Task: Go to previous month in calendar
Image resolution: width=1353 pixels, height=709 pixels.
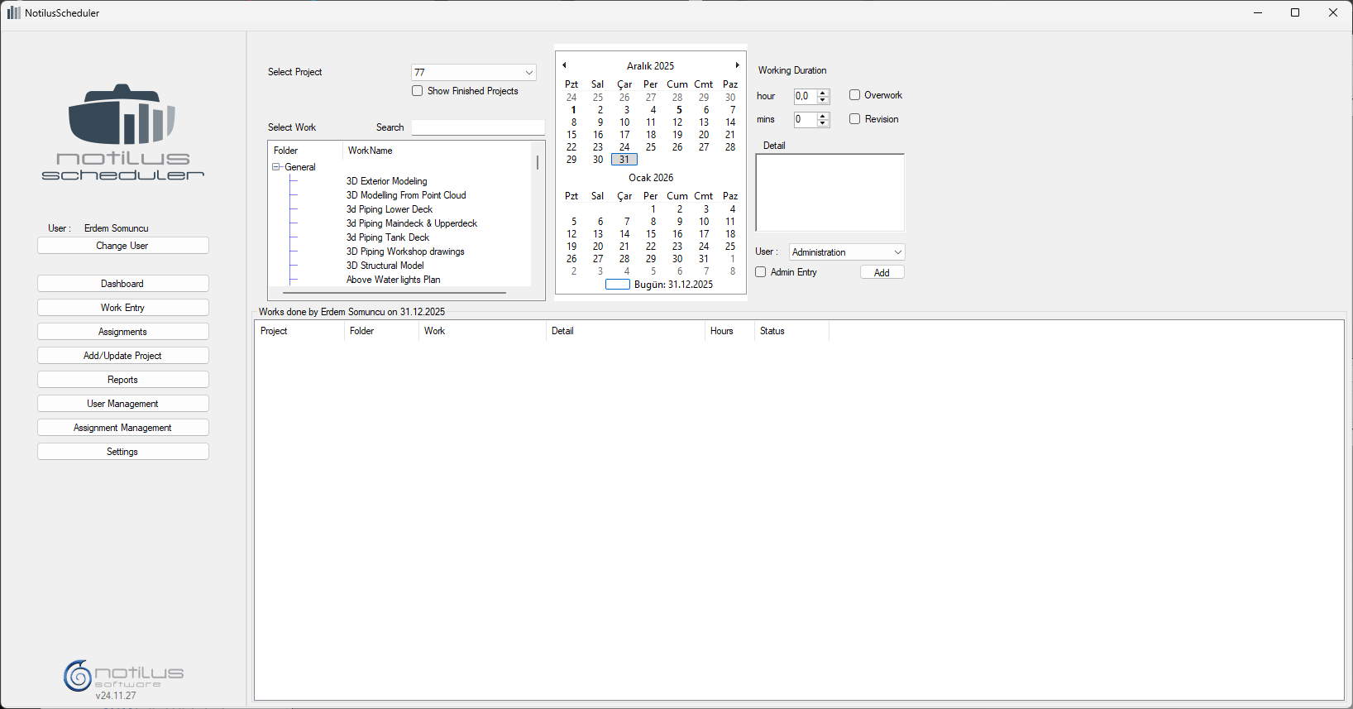Action: click(564, 65)
